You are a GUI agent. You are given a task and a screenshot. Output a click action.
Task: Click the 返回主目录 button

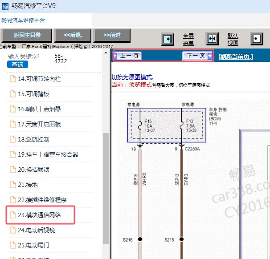[27, 35]
